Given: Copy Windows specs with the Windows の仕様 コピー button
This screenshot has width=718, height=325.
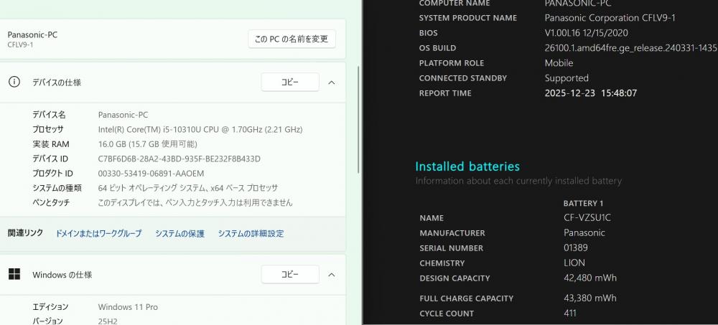Looking at the screenshot, I should coord(290,274).
